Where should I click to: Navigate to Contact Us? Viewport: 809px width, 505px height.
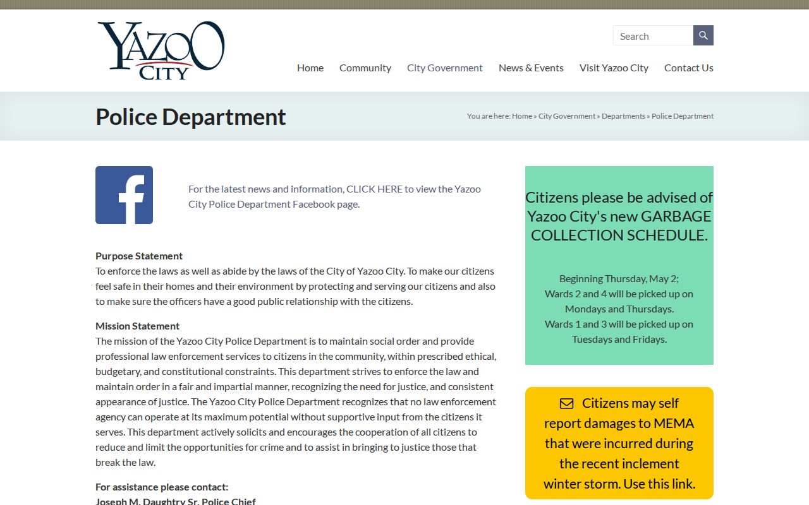[689, 68]
